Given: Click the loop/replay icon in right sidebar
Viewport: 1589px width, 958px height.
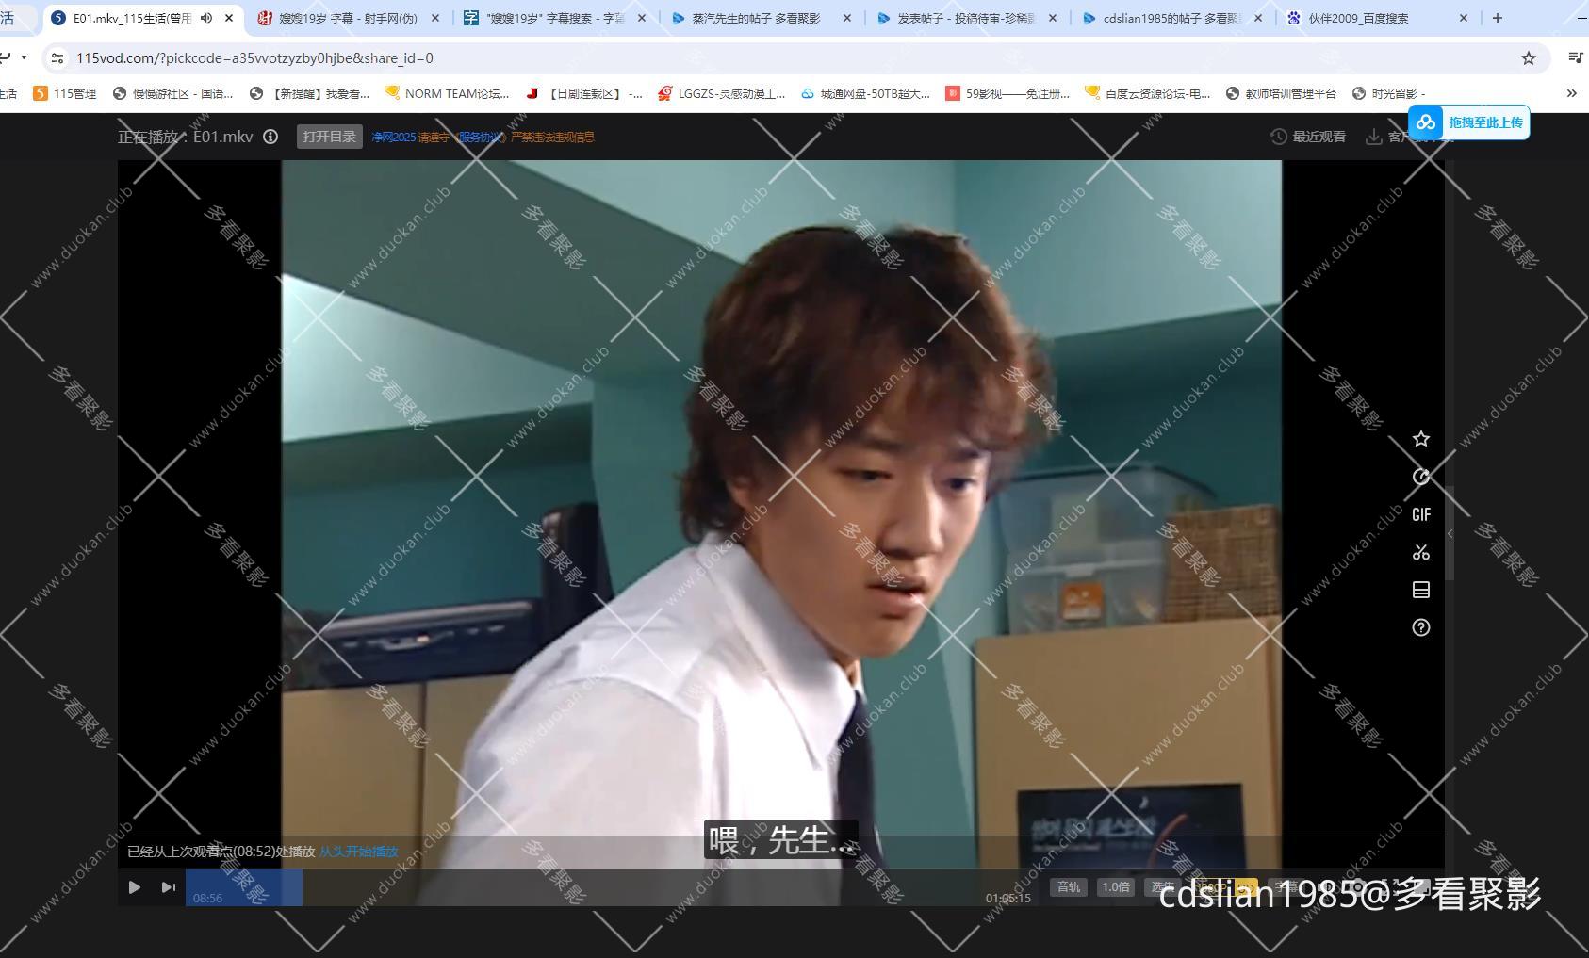Looking at the screenshot, I should click(1421, 477).
